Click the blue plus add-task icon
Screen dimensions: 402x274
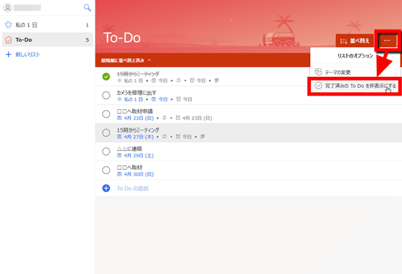(106, 188)
